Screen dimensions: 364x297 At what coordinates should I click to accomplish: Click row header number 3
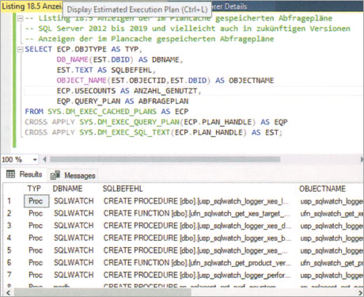click(9, 226)
